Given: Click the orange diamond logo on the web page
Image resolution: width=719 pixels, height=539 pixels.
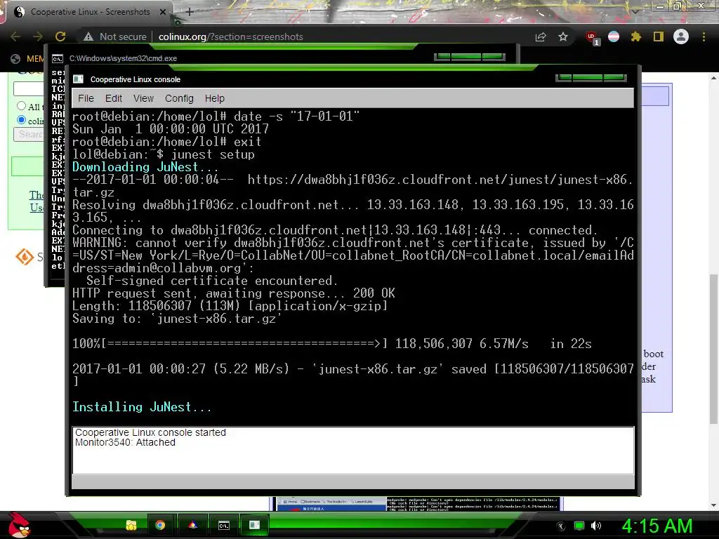Looking at the screenshot, I should pos(25,257).
